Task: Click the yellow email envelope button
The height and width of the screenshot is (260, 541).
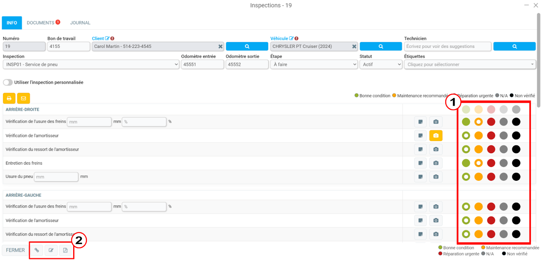Action: (x=23, y=98)
